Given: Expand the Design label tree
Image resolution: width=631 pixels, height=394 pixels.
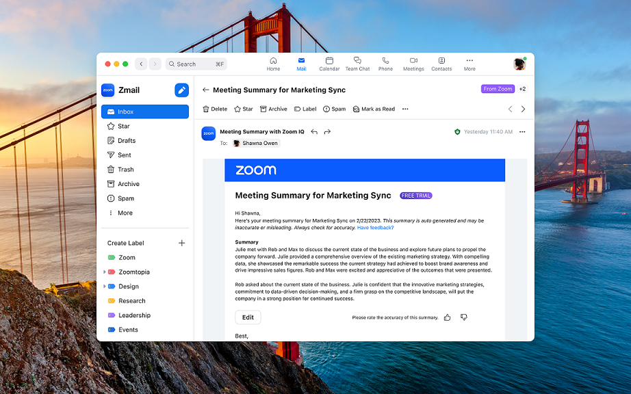Looking at the screenshot, I should tap(104, 287).
